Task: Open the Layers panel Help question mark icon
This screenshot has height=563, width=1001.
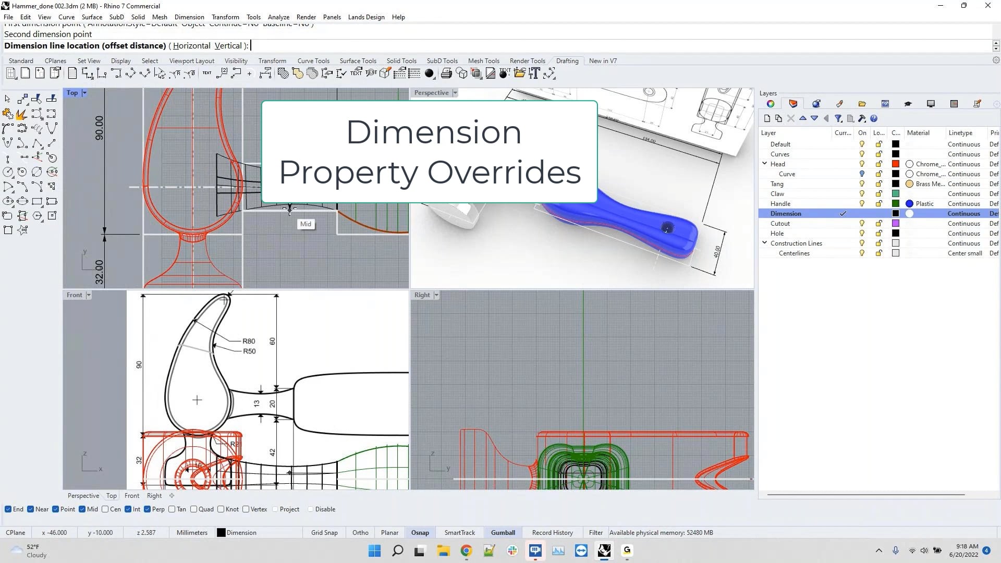Action: [x=874, y=118]
